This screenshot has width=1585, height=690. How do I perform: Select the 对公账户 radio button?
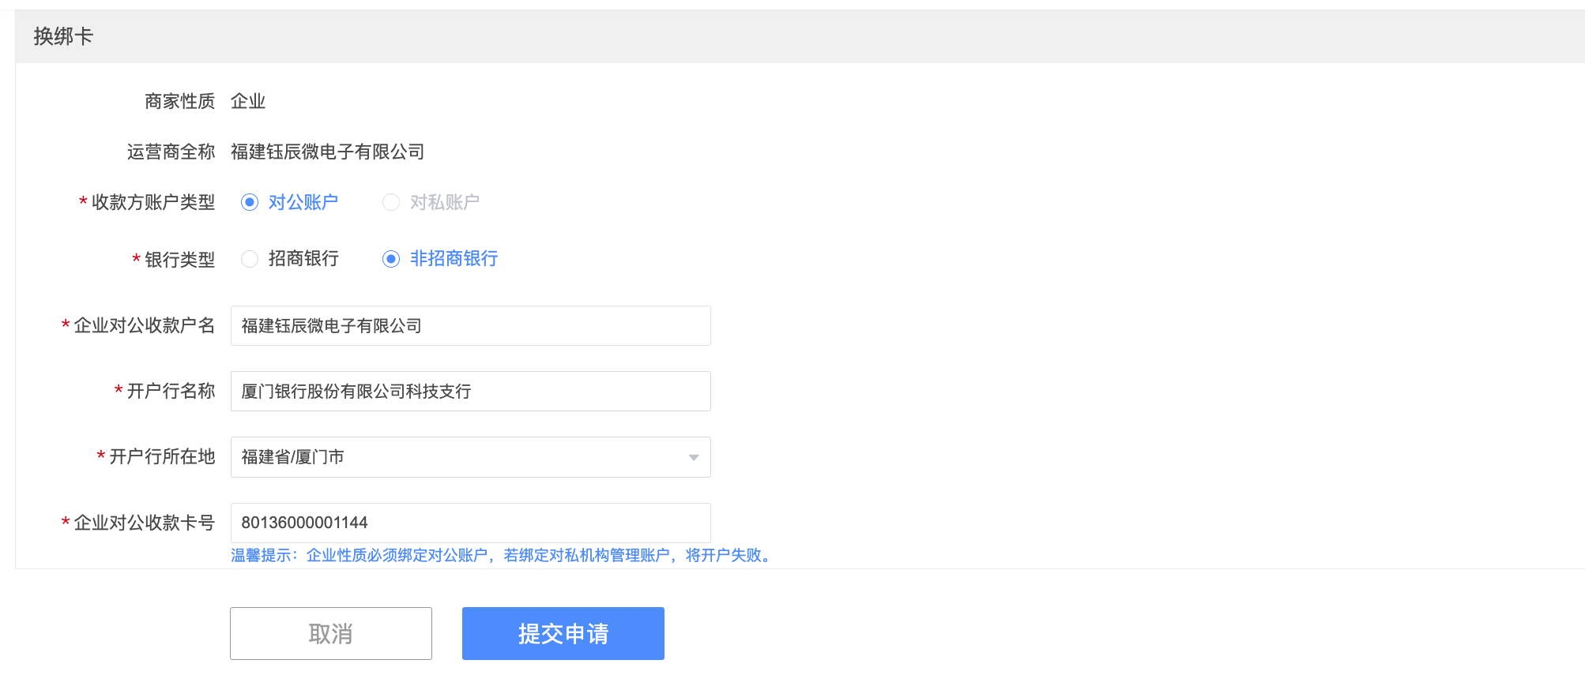[x=250, y=202]
